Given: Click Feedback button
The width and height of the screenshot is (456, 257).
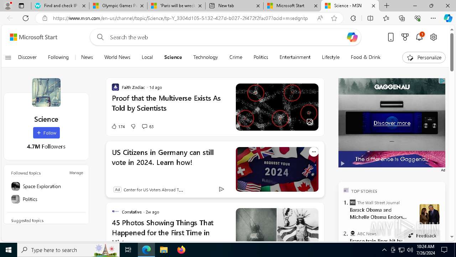Looking at the screenshot, I should [x=423, y=236].
